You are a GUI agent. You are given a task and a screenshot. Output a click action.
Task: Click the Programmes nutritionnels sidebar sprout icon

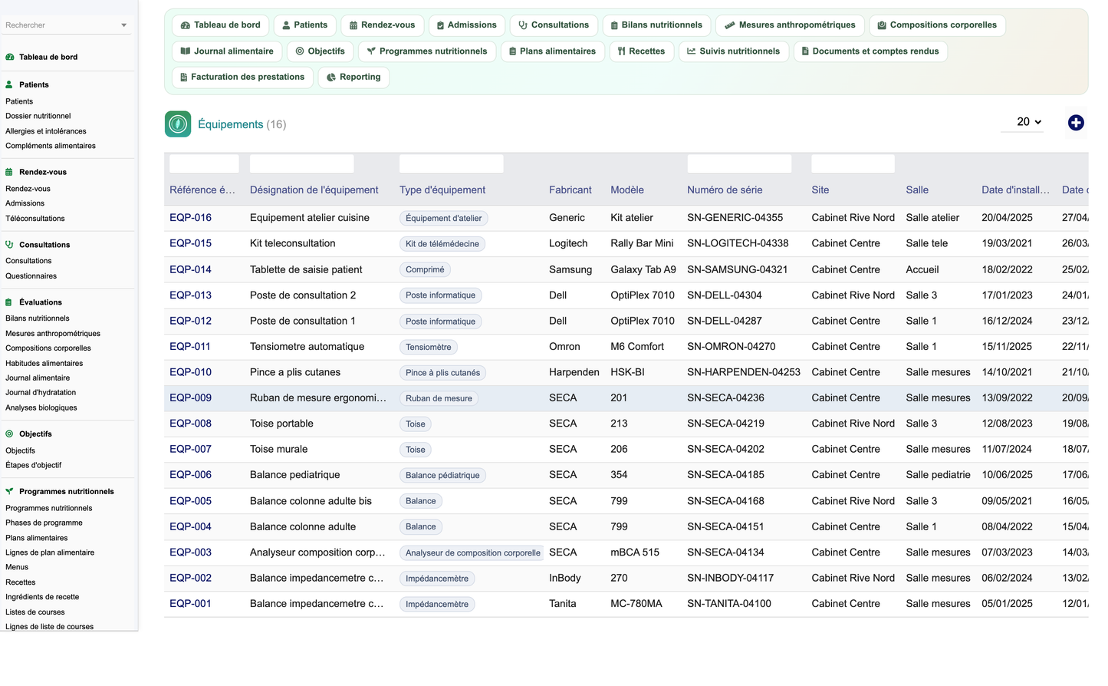(9, 491)
